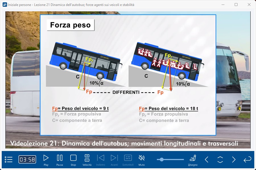Open the lesson list menu icon

9,159
